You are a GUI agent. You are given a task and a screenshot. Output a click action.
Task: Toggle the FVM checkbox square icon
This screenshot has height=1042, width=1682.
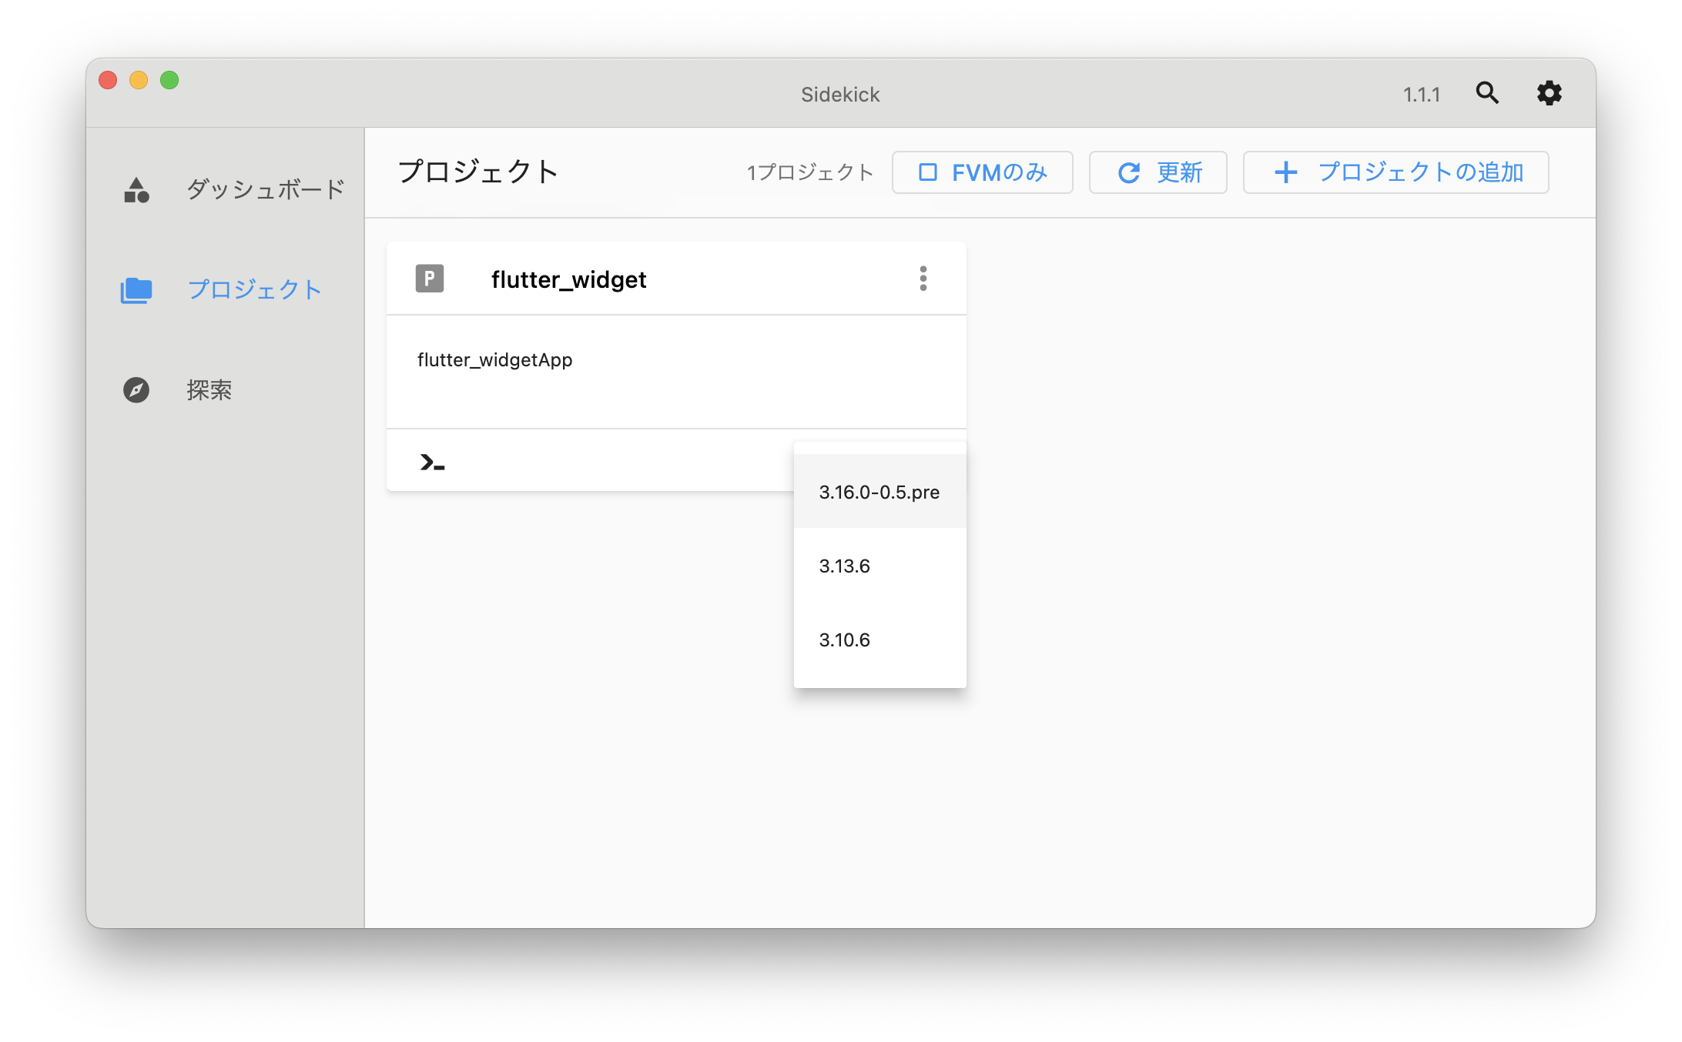(930, 172)
